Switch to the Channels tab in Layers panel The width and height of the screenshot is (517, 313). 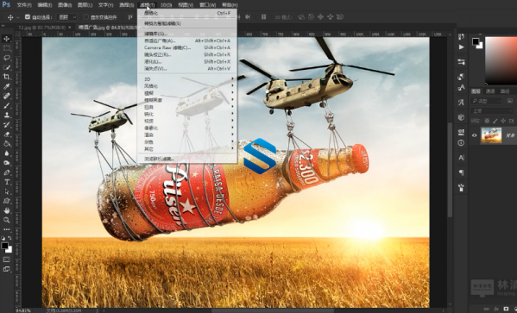tap(490, 91)
